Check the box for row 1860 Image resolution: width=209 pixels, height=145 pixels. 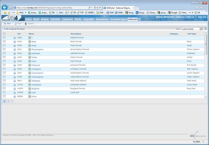pos(4,38)
